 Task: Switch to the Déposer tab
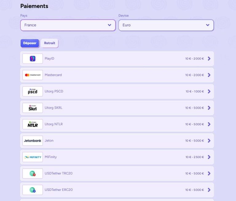coord(30,43)
